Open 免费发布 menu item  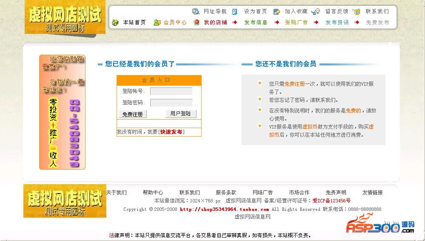click(378, 22)
